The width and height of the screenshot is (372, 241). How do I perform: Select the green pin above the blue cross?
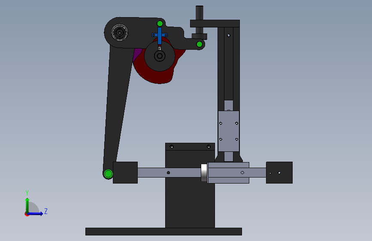[160, 24]
